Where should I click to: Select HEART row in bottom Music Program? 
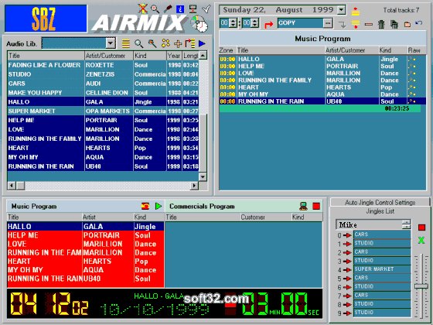coord(86,262)
